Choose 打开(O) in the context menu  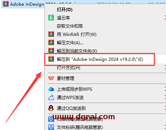(x=64, y=10)
